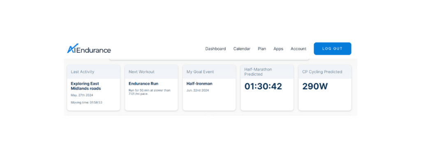This screenshot has width=421, height=156.
Task: Open the CP Cycling Predicted card header
Action: point(325,72)
